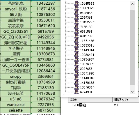Screen dimensions: 139x115
Task: Click the avatar icon beside 10734989 in list
Action: click(x=76, y=59)
